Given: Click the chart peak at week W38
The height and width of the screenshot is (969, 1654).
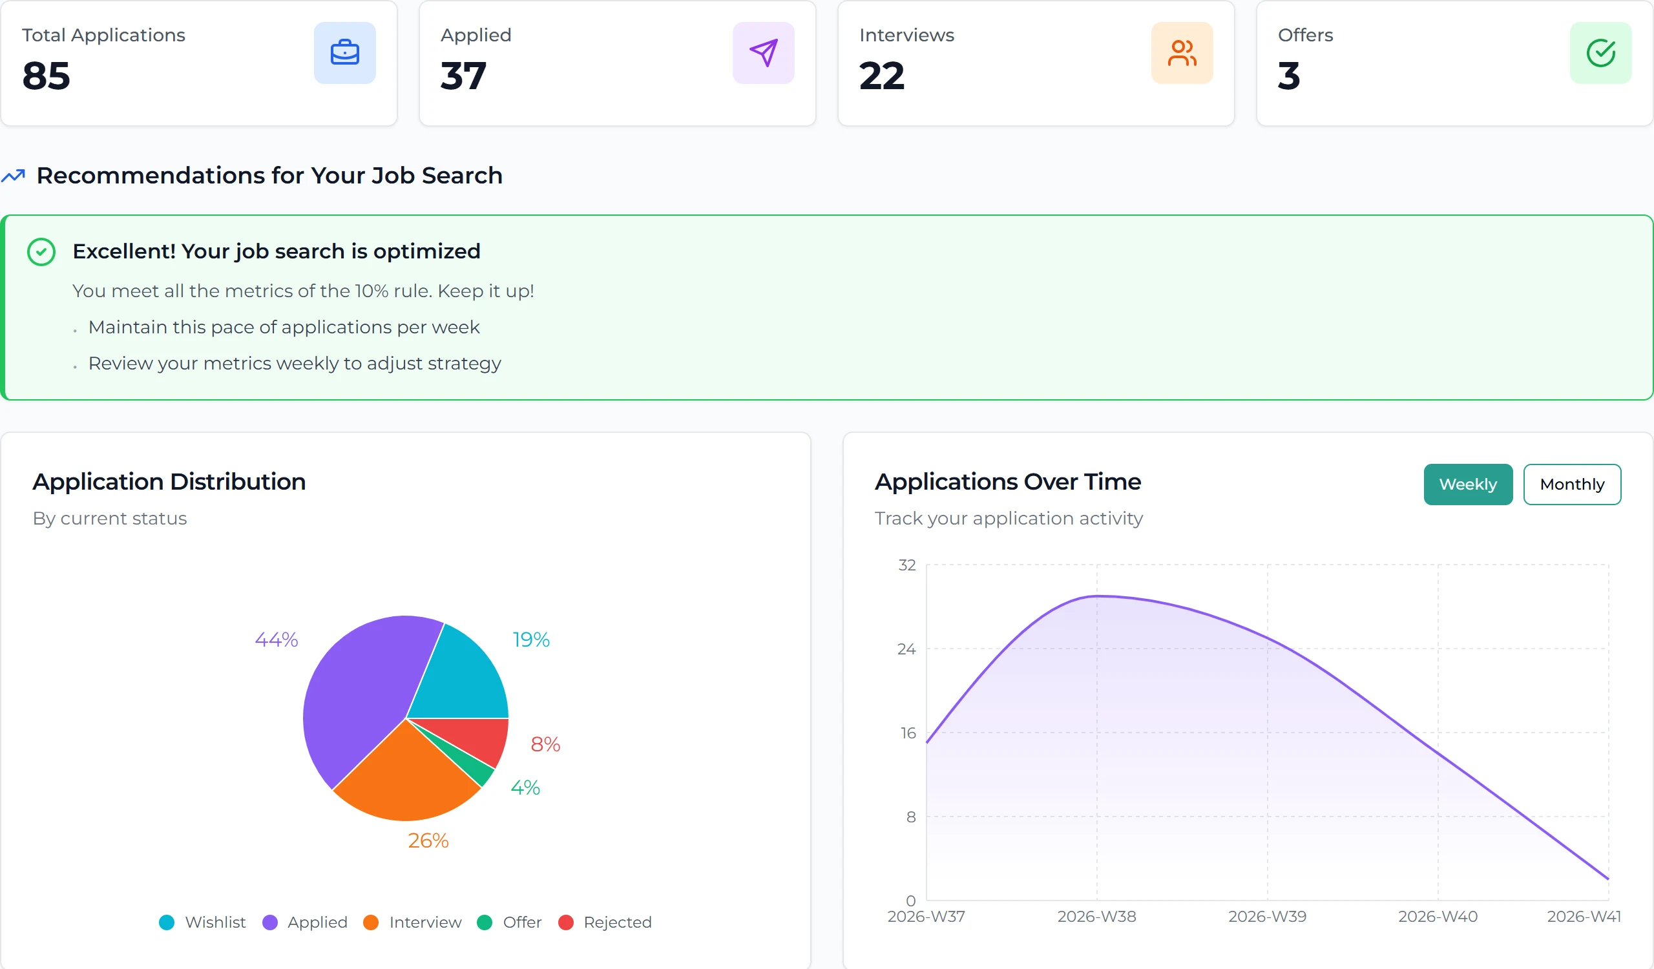Looking at the screenshot, I should coord(1097,596).
